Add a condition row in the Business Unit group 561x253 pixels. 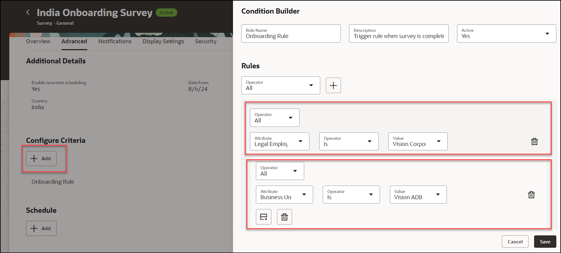point(264,217)
